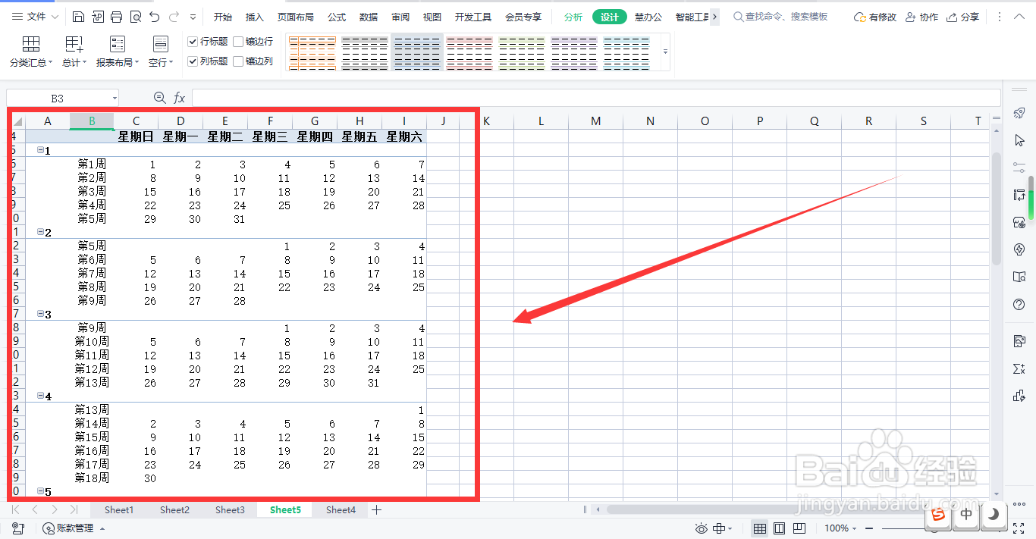Open the 数据 Data tab
This screenshot has height=539, width=1036.
coord(369,17)
